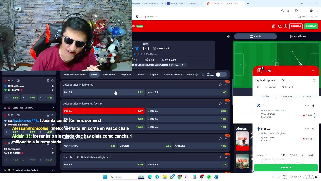Image resolution: width=321 pixels, height=181 pixels.
Task: Click the REGISTRO button
Action: click(x=296, y=26)
